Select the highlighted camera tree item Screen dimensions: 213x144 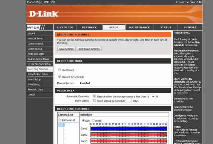pos(61,125)
